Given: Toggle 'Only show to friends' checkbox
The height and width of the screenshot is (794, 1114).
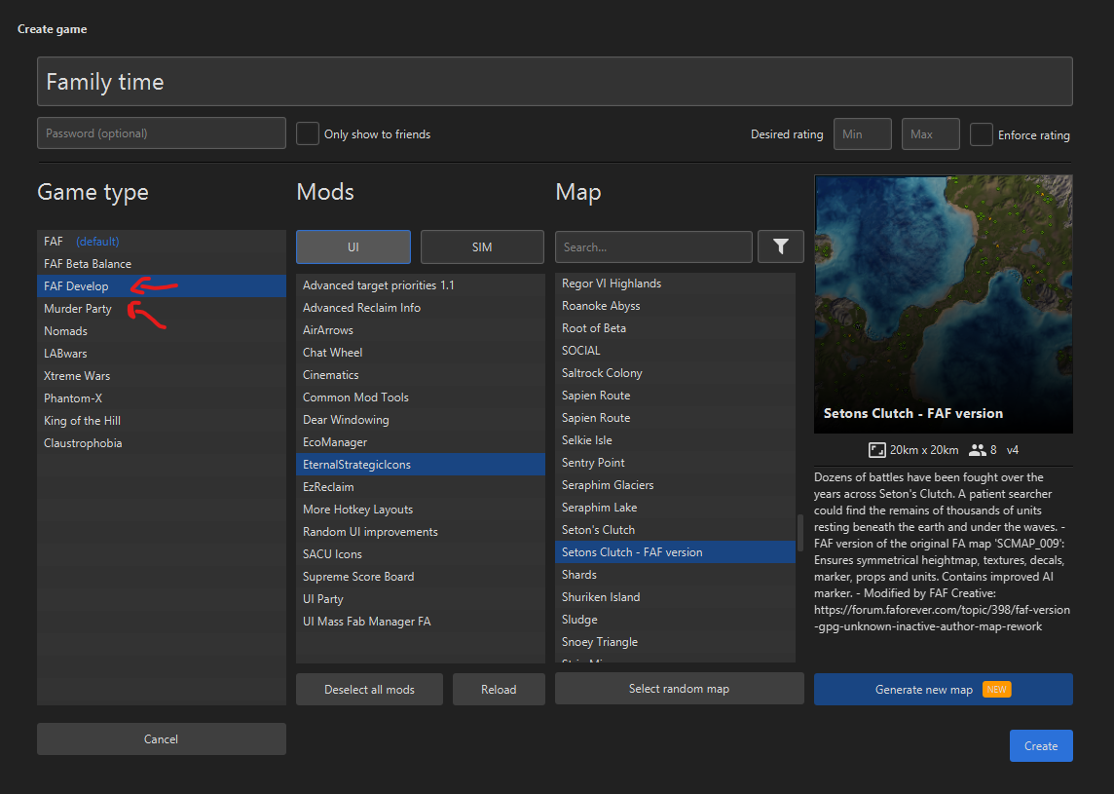Looking at the screenshot, I should click(x=307, y=133).
